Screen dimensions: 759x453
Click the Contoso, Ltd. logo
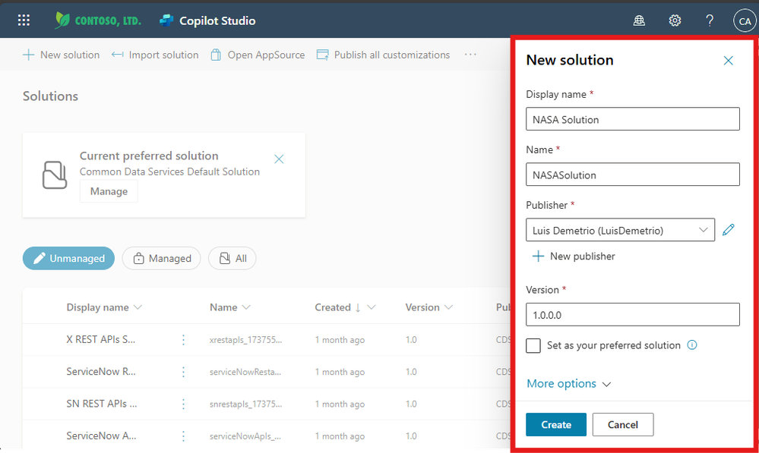pyautogui.click(x=98, y=20)
